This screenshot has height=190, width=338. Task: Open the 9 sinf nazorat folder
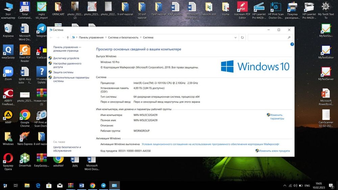pyautogui.click(x=125, y=9)
